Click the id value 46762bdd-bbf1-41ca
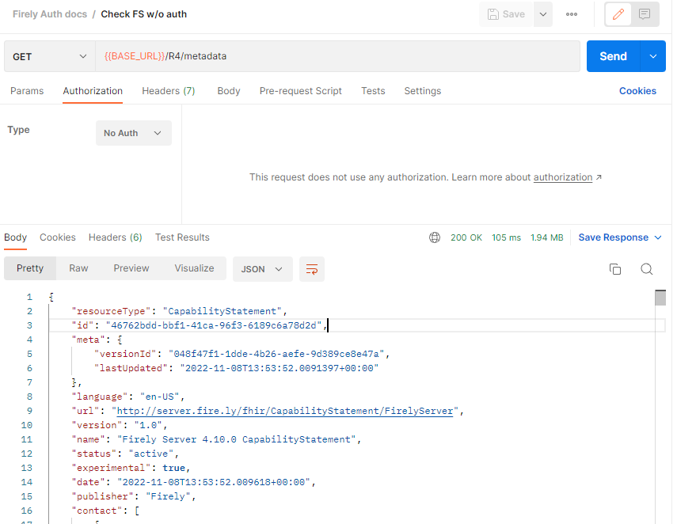The height and width of the screenshot is (524, 677). [214, 325]
